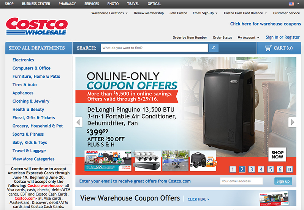Expand the Costco Cash Card Balance menu
This screenshot has height=210, width=304.
[245, 13]
